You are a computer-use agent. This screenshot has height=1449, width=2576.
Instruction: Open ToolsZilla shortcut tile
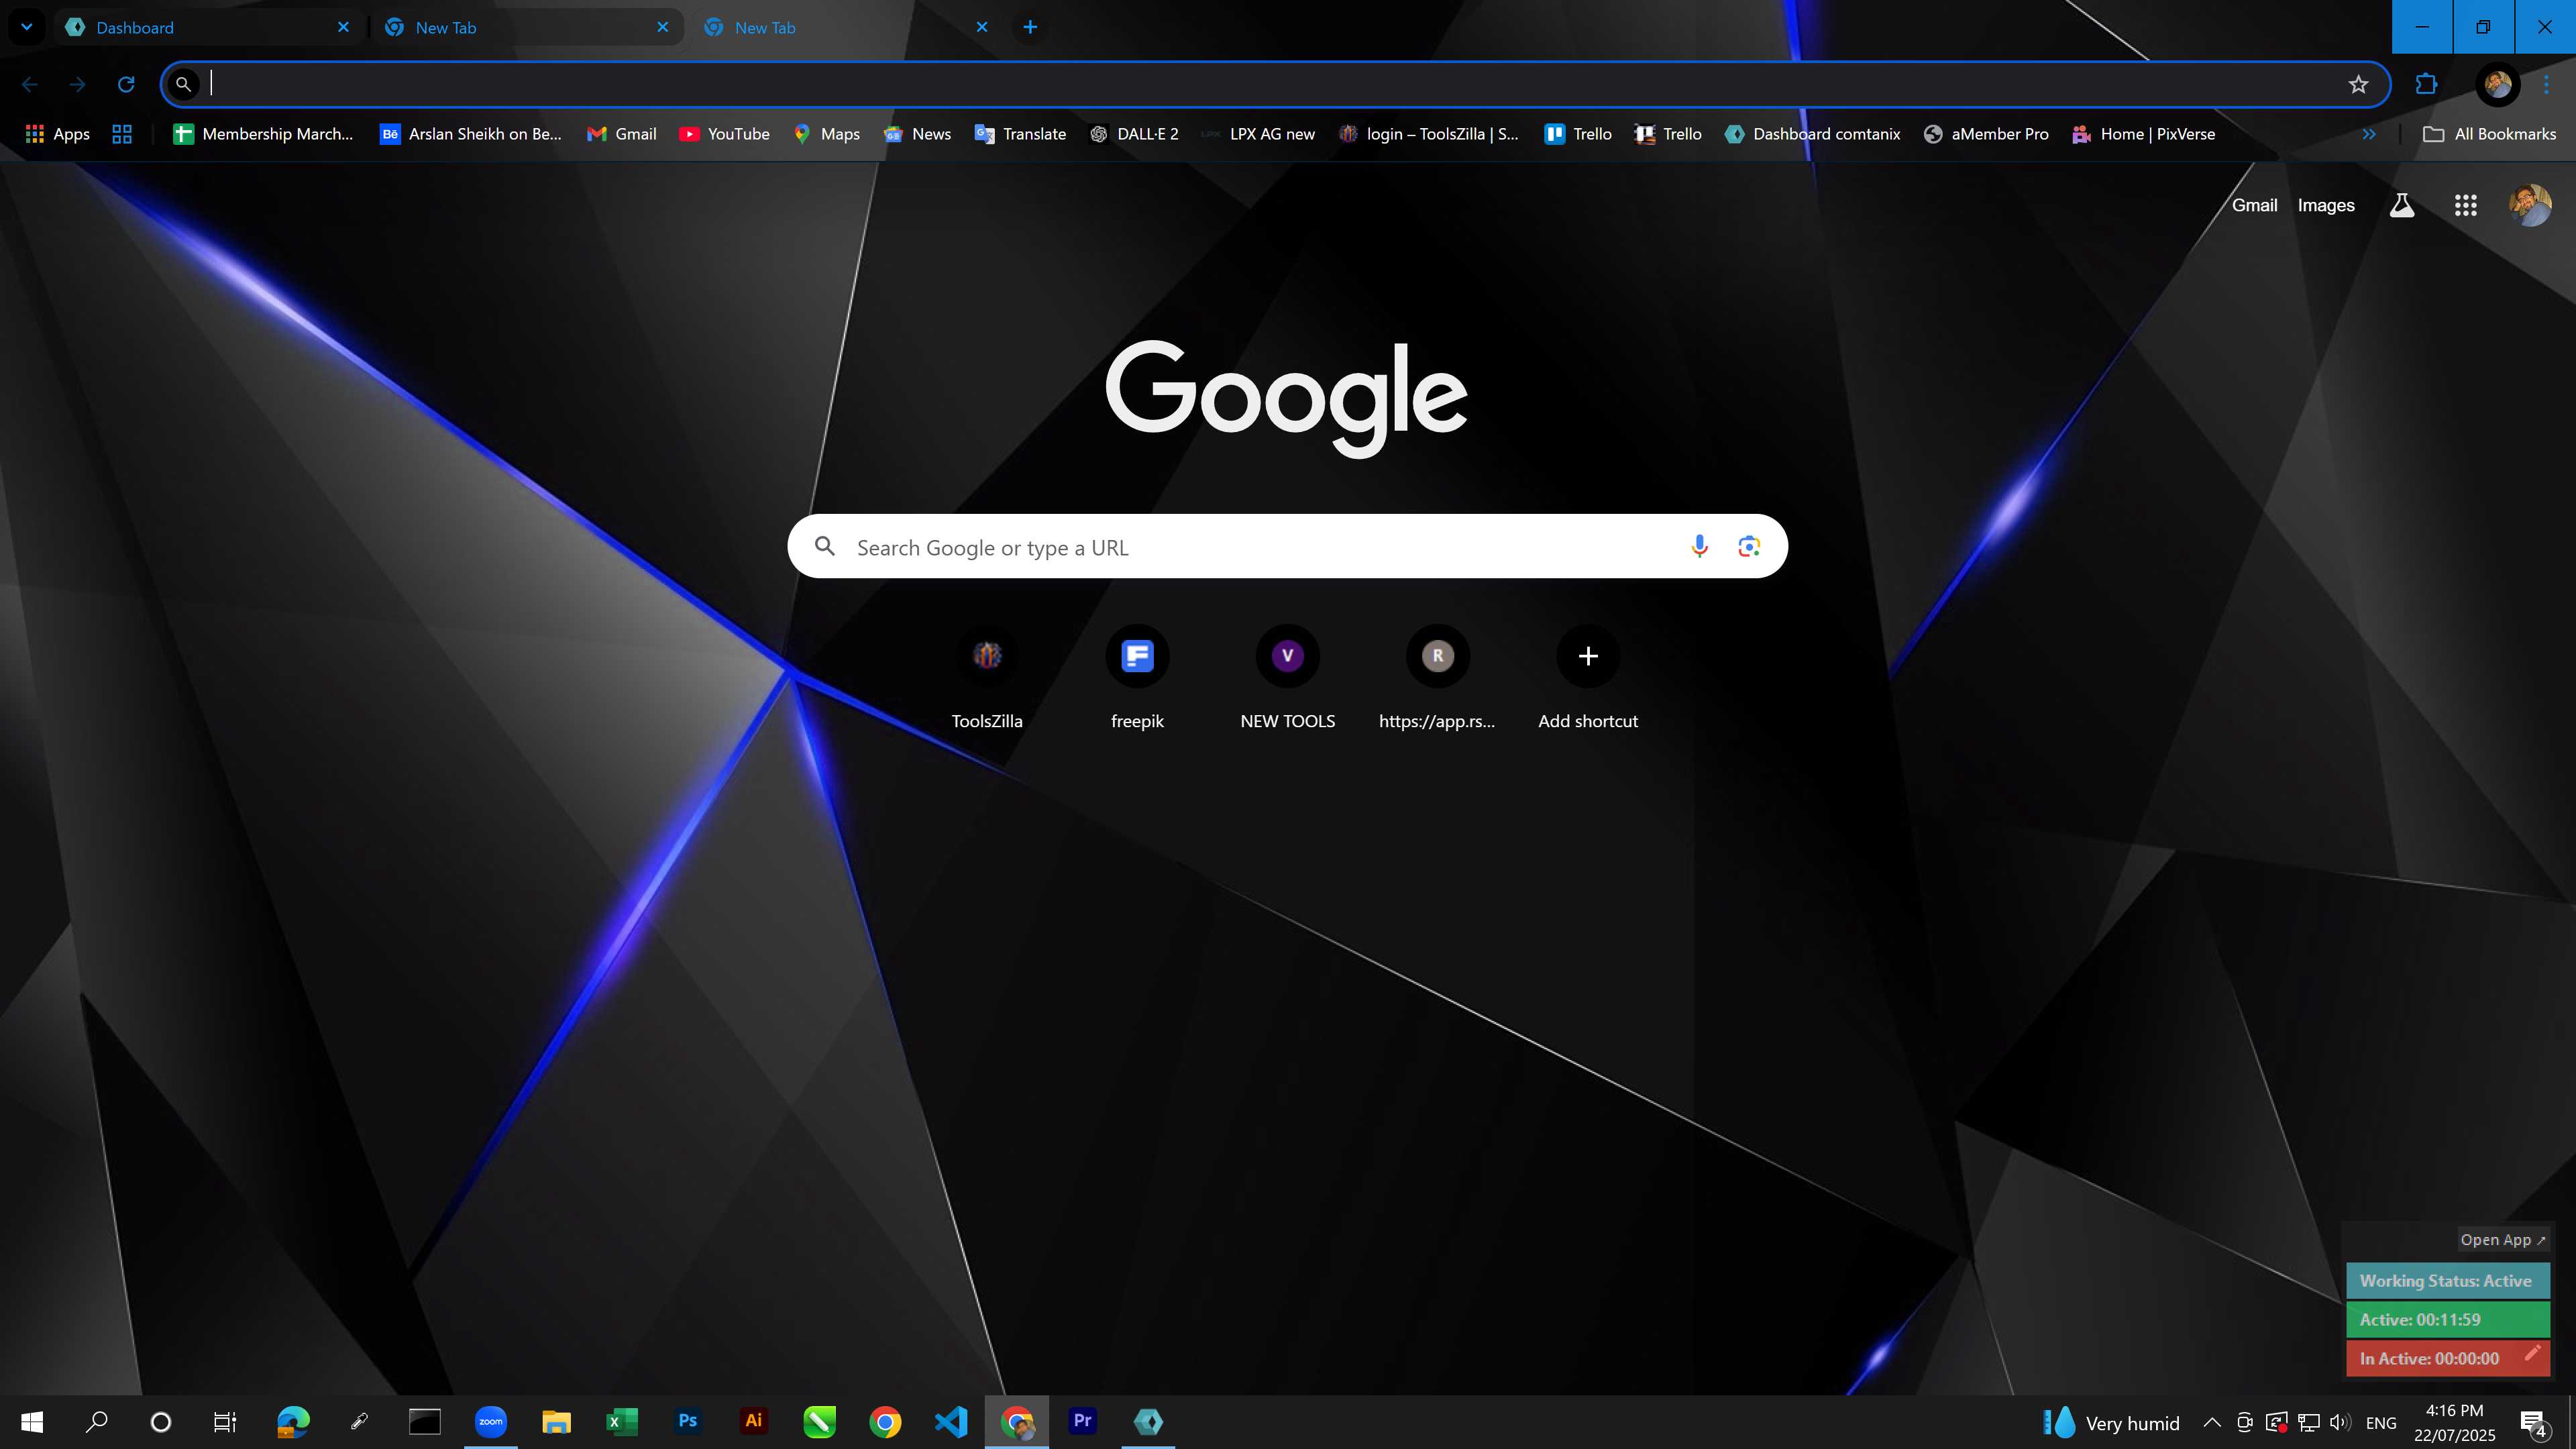point(987,679)
